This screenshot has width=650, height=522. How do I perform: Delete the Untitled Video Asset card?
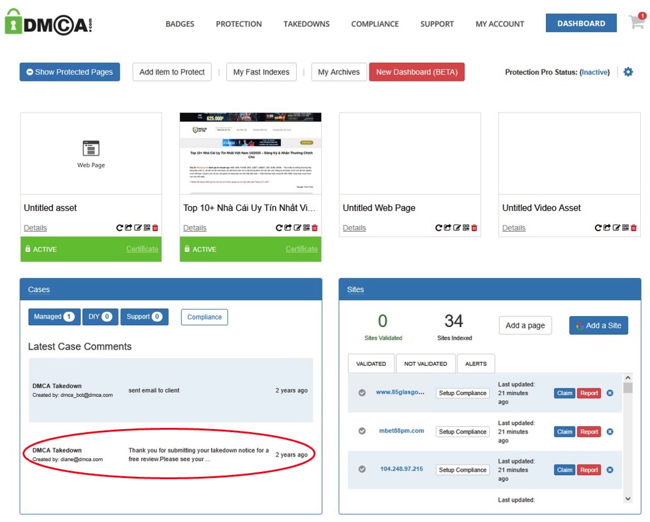pos(634,227)
